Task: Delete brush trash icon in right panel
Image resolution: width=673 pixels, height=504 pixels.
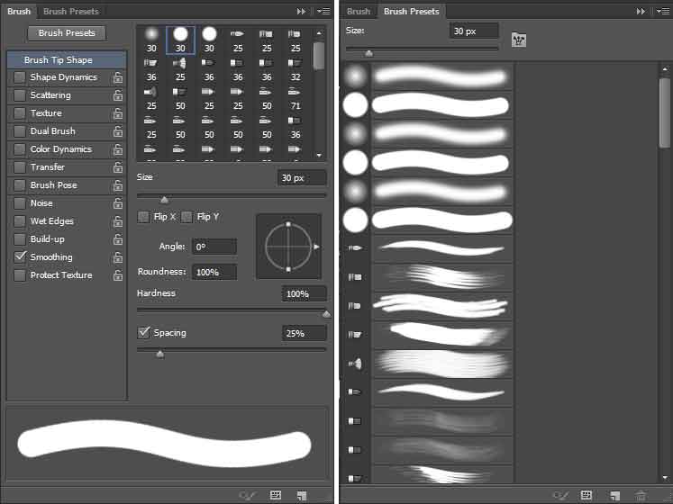Action: click(x=641, y=495)
